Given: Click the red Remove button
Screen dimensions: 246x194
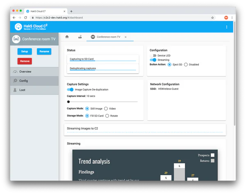Looking at the screenshot, I should coord(25,61).
